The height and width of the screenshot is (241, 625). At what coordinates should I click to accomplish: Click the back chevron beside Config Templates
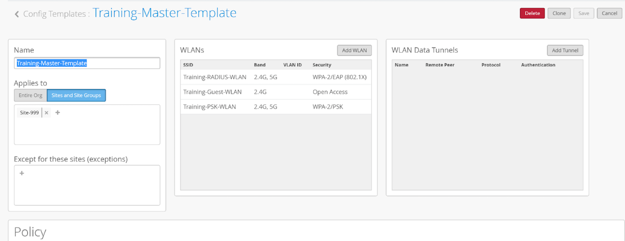point(17,14)
